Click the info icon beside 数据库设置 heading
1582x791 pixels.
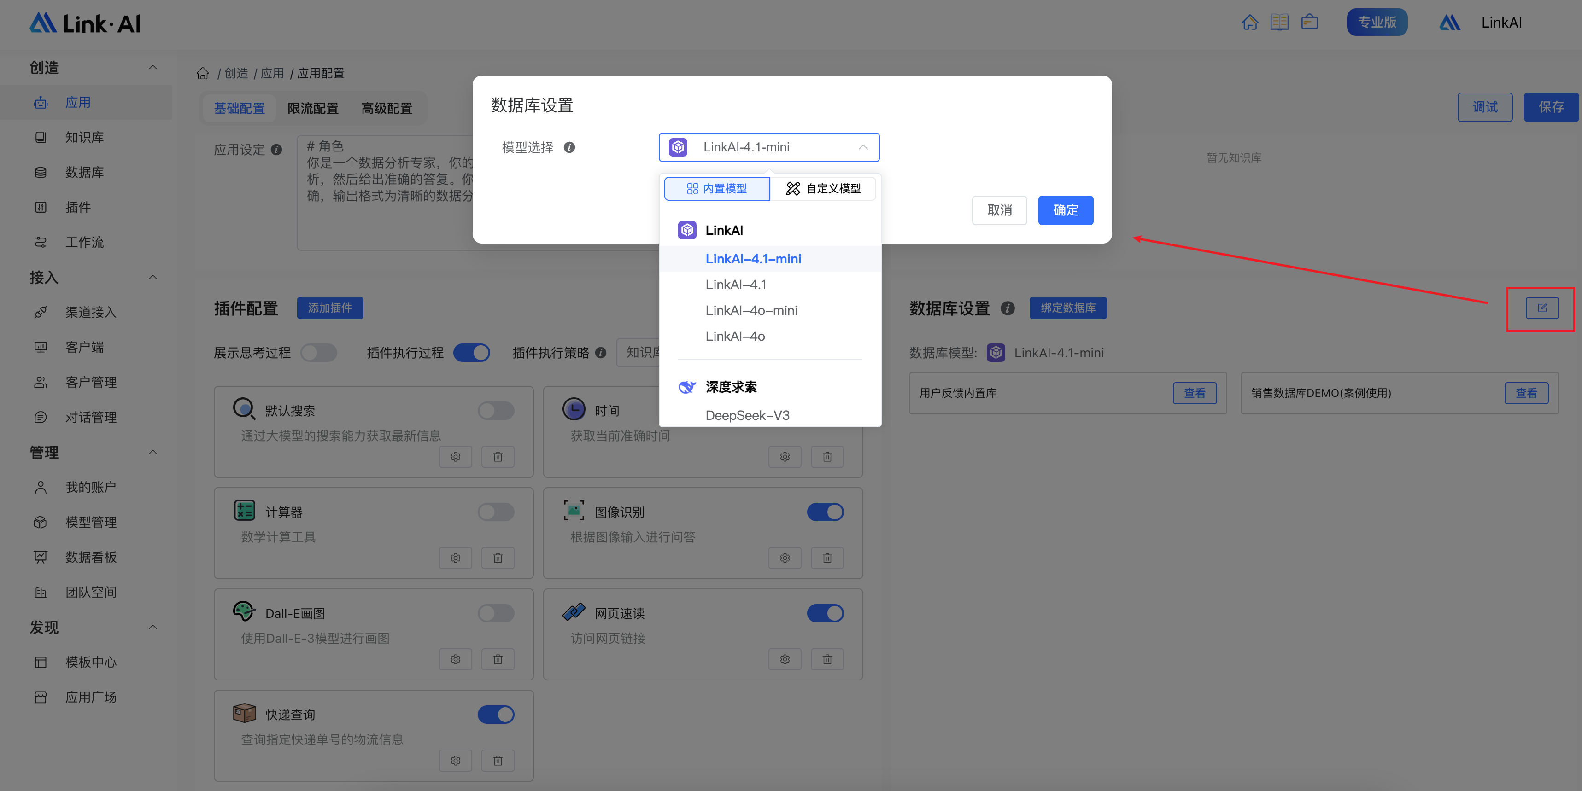point(1008,308)
